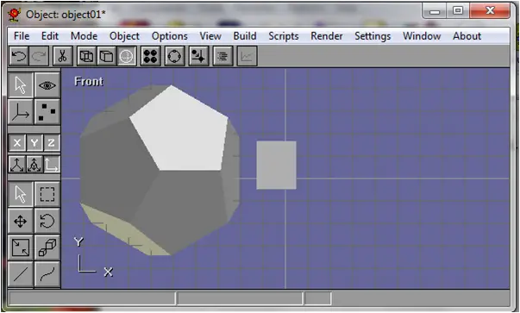The image size is (520, 313).
Task: Select the four-arrow Move tool
Action: [21, 221]
